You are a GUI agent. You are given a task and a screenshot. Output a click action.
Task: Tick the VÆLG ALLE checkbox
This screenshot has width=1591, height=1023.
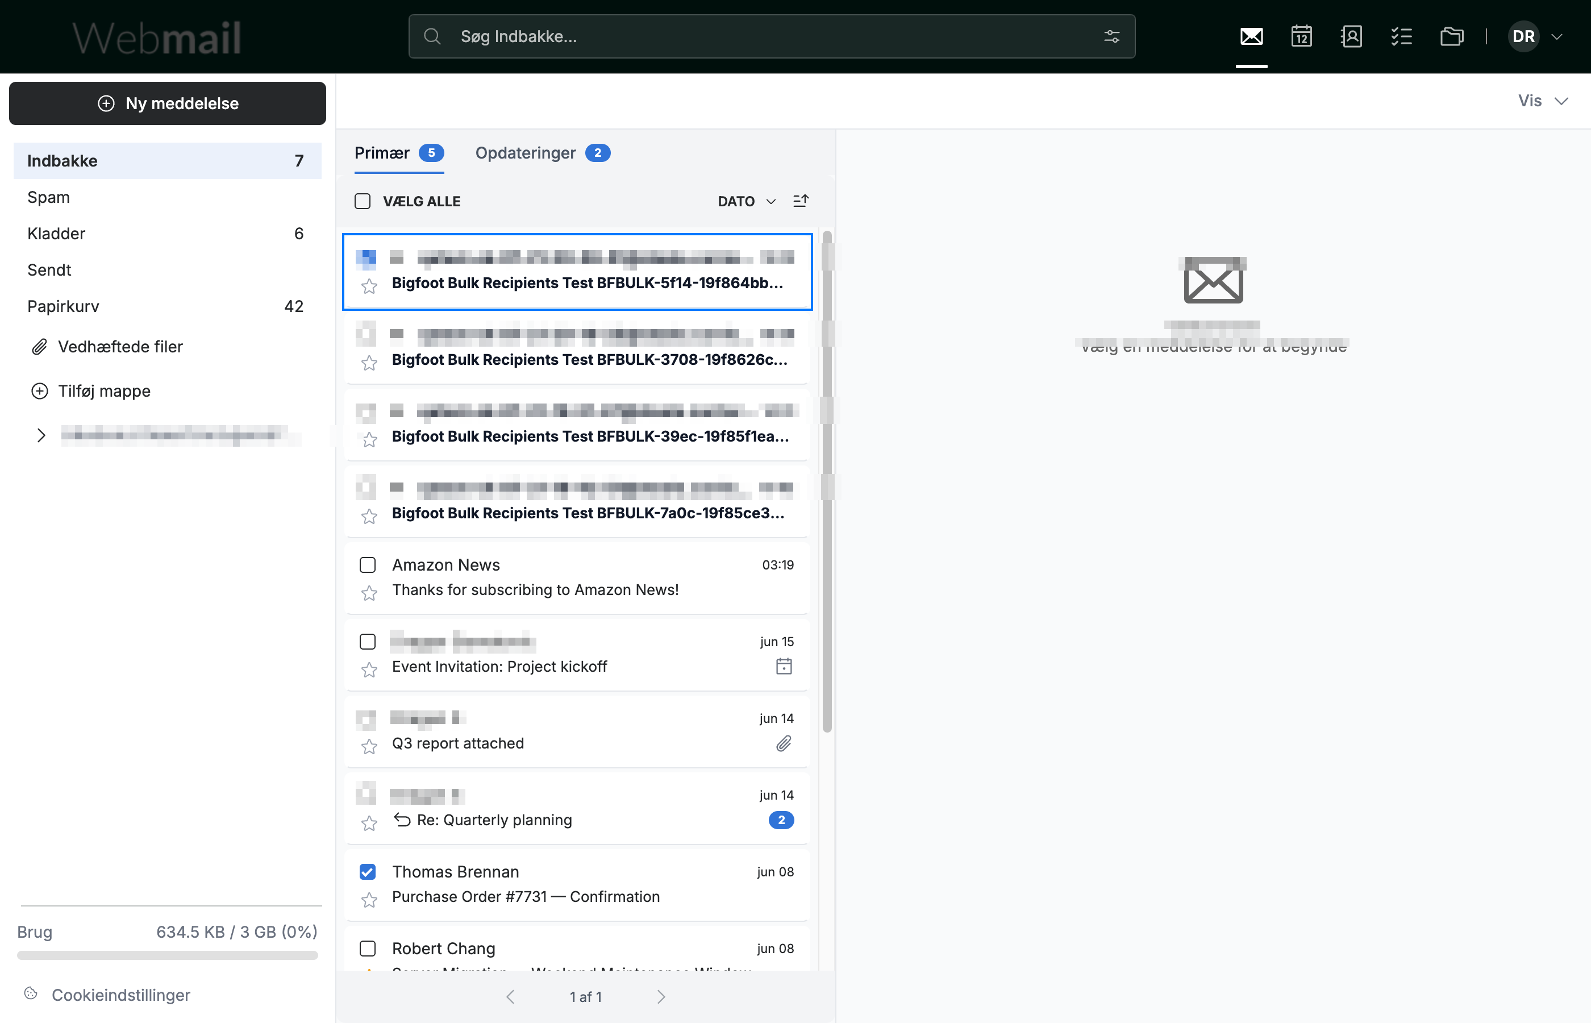[363, 201]
